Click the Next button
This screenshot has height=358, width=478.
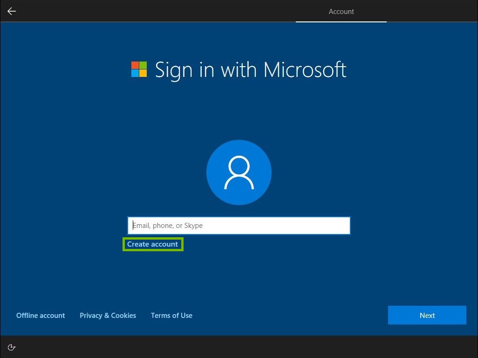pyautogui.click(x=427, y=315)
